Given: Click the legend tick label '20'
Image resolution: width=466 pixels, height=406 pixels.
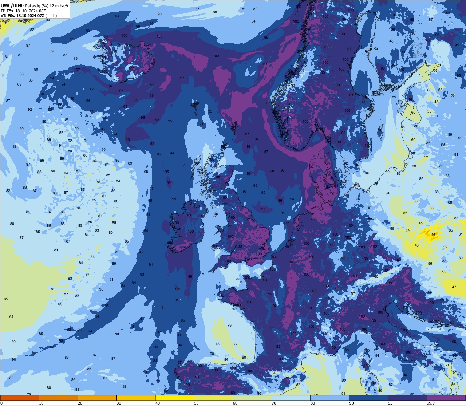Looking at the screenshot, I should point(80,403).
